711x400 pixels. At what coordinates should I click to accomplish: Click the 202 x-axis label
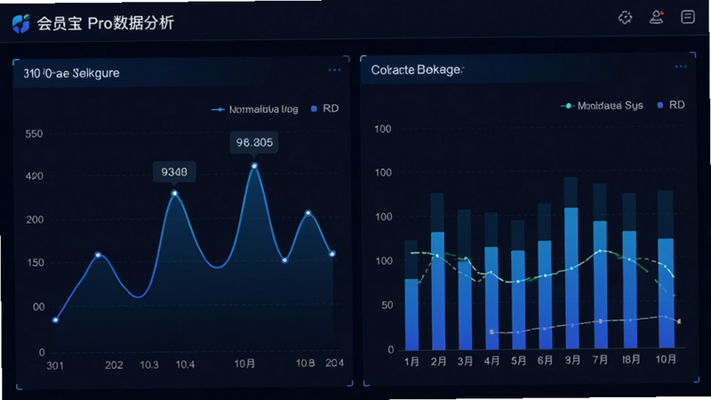click(x=114, y=365)
